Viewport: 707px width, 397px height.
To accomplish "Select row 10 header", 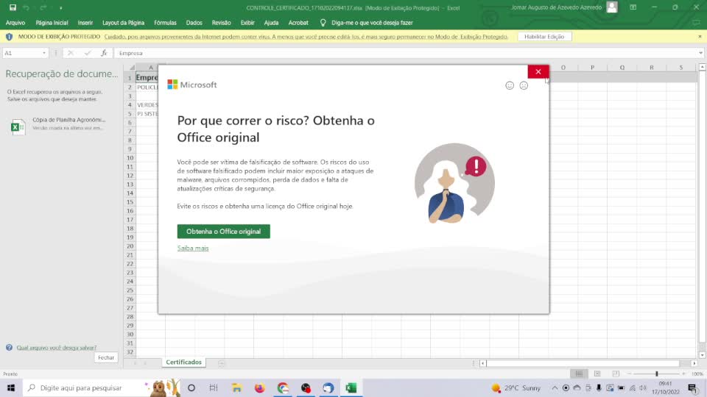I will [130, 158].
